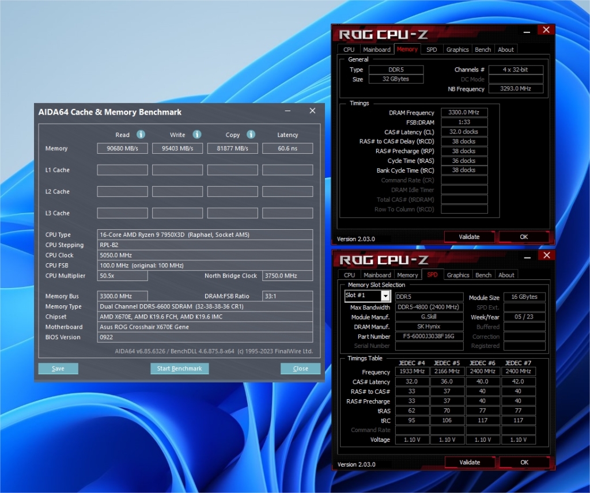Click the Part Number field F5-6000J3038F16G
This screenshot has height=493, width=590.
point(429,336)
